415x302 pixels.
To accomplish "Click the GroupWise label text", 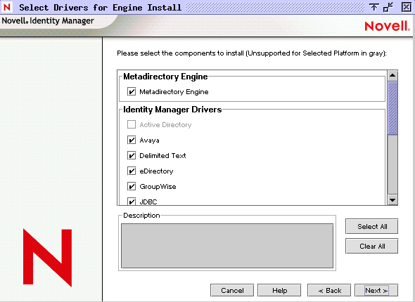I will click(x=158, y=187).
